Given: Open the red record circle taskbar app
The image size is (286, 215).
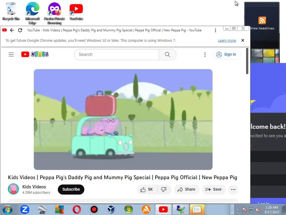Looking at the screenshot, I should [x=94, y=209].
